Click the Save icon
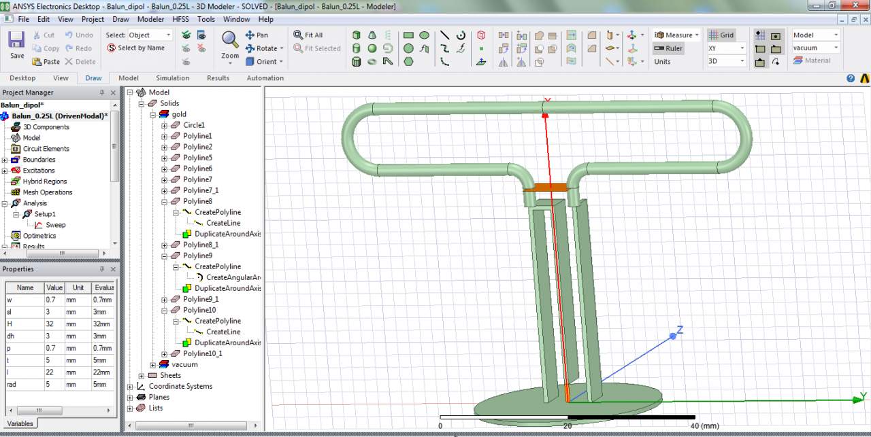This screenshot has width=871, height=437. coord(17,40)
